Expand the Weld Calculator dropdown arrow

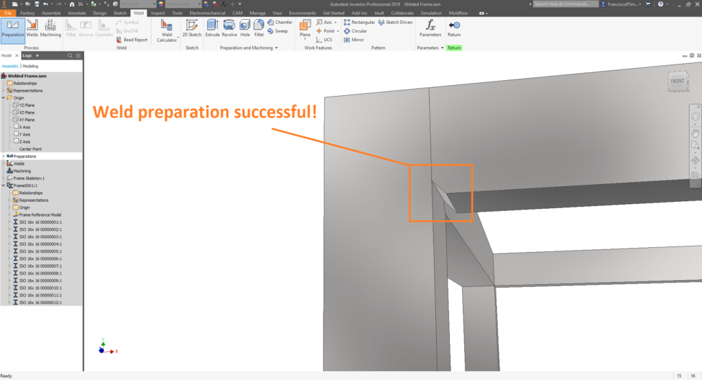click(x=178, y=37)
